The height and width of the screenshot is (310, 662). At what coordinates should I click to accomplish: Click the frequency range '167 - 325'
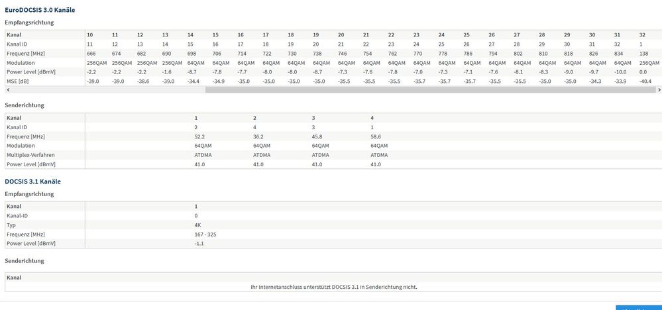(205, 234)
